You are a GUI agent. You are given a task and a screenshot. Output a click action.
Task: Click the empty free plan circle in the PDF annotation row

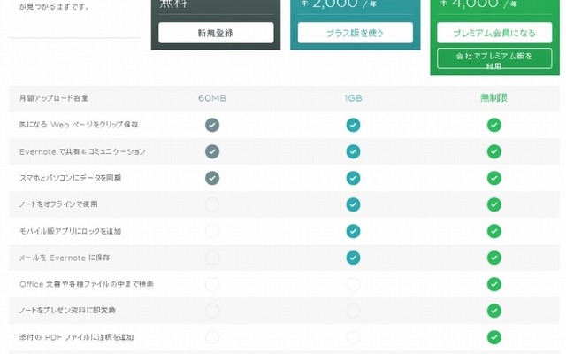point(212,337)
